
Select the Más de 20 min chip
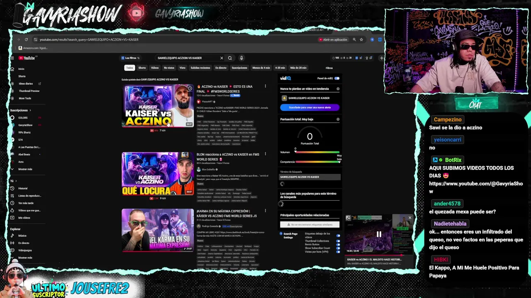tap(298, 68)
